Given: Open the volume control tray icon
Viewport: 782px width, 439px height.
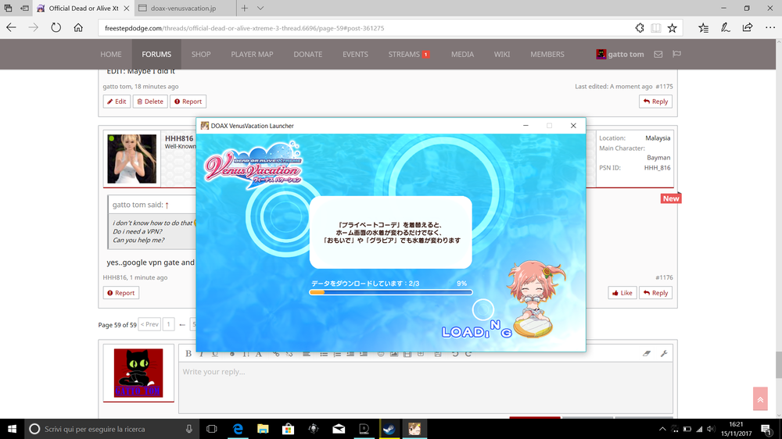Looking at the screenshot, I should [x=711, y=429].
